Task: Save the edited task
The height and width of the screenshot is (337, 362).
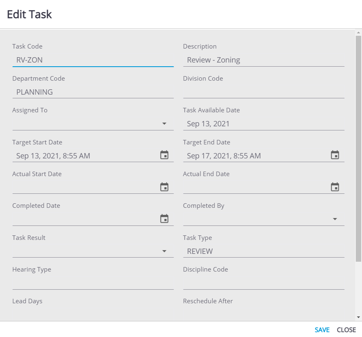Action: 322,330
